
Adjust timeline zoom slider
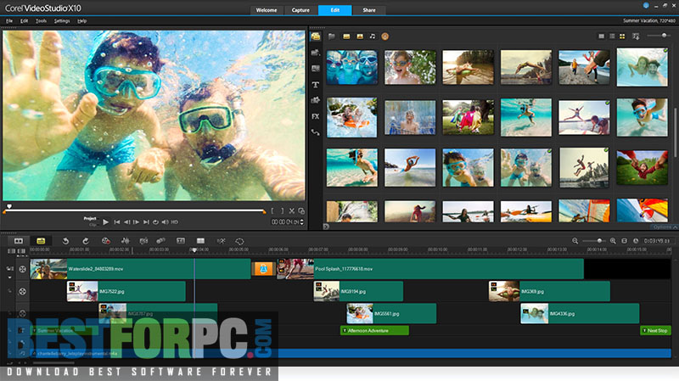pos(594,241)
